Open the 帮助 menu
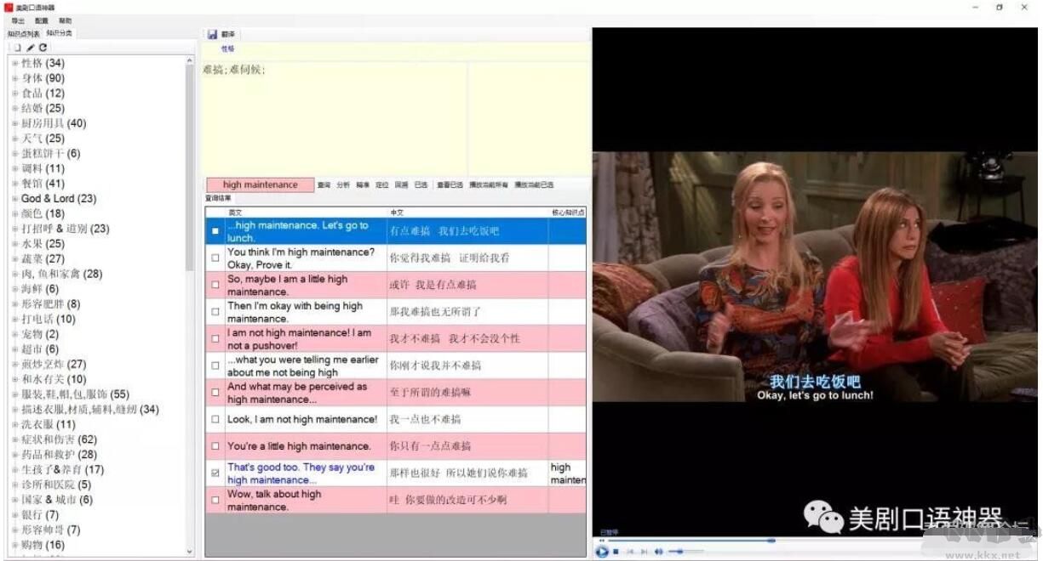1043x561 pixels. (x=66, y=20)
